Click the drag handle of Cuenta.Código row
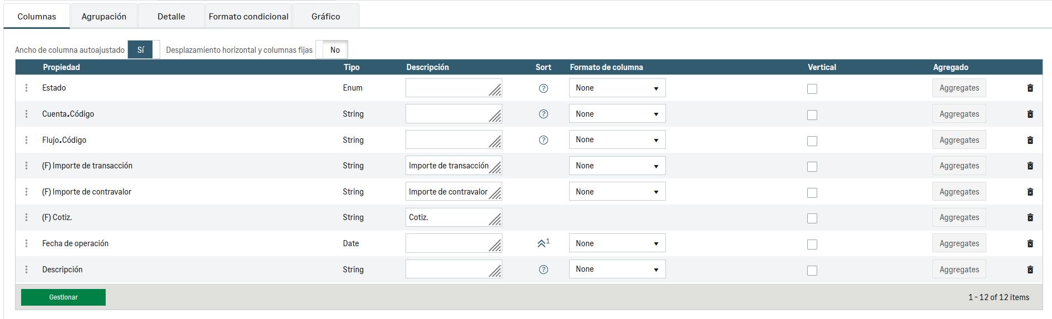The image size is (1052, 319). pyautogui.click(x=26, y=114)
